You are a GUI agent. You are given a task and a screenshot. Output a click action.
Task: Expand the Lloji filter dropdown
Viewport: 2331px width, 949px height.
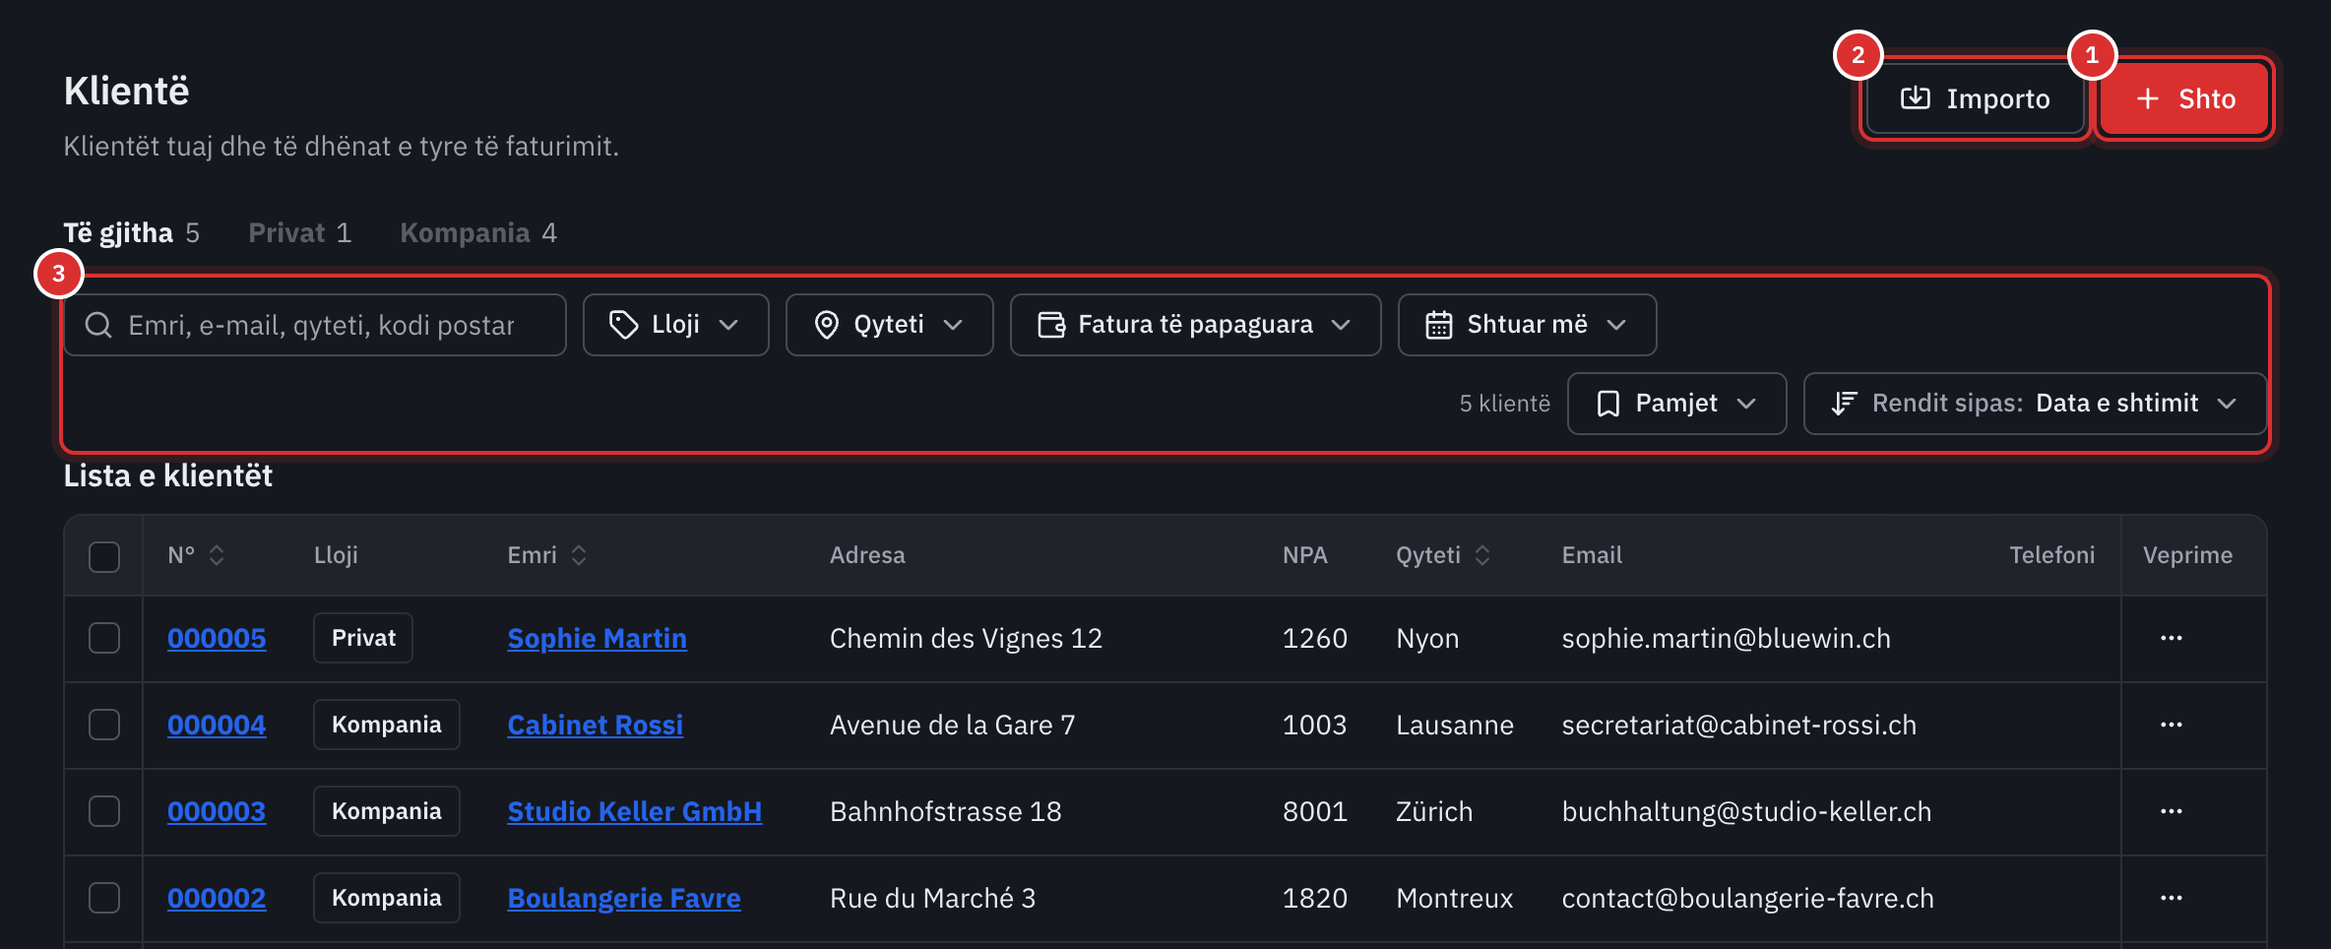click(x=675, y=325)
